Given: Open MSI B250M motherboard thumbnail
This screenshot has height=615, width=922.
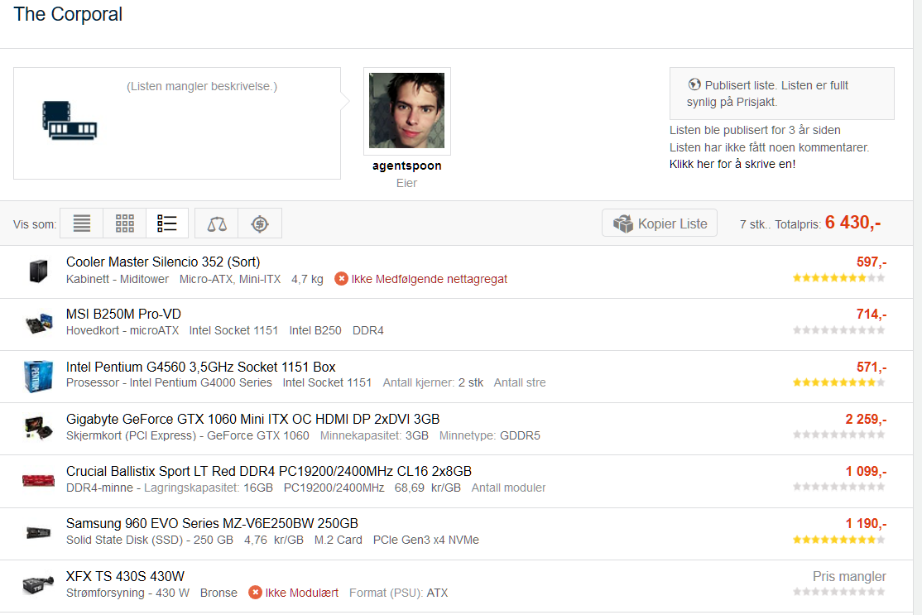Looking at the screenshot, I should [39, 324].
